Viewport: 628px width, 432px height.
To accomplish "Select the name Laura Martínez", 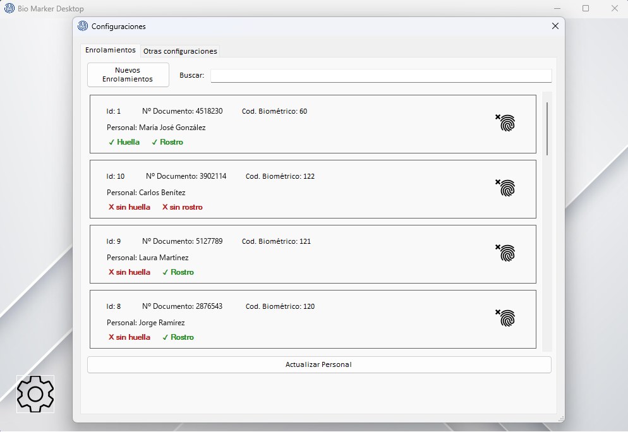I will point(164,258).
